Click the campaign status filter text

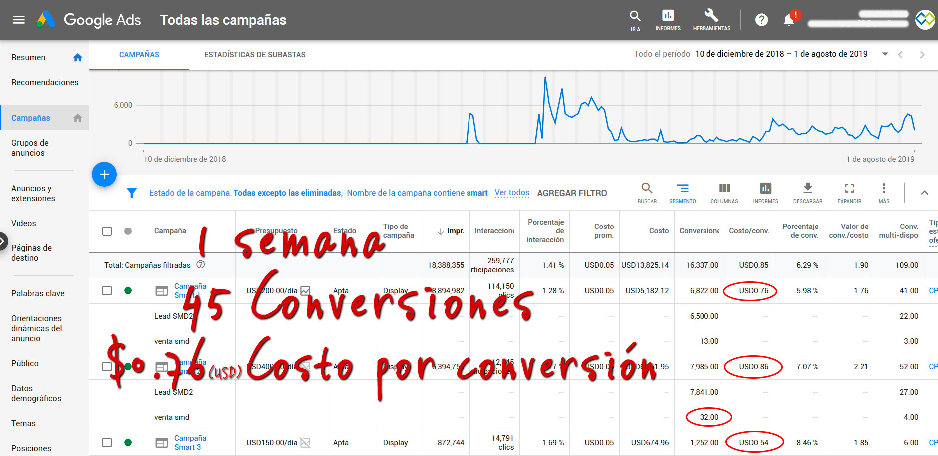point(245,193)
